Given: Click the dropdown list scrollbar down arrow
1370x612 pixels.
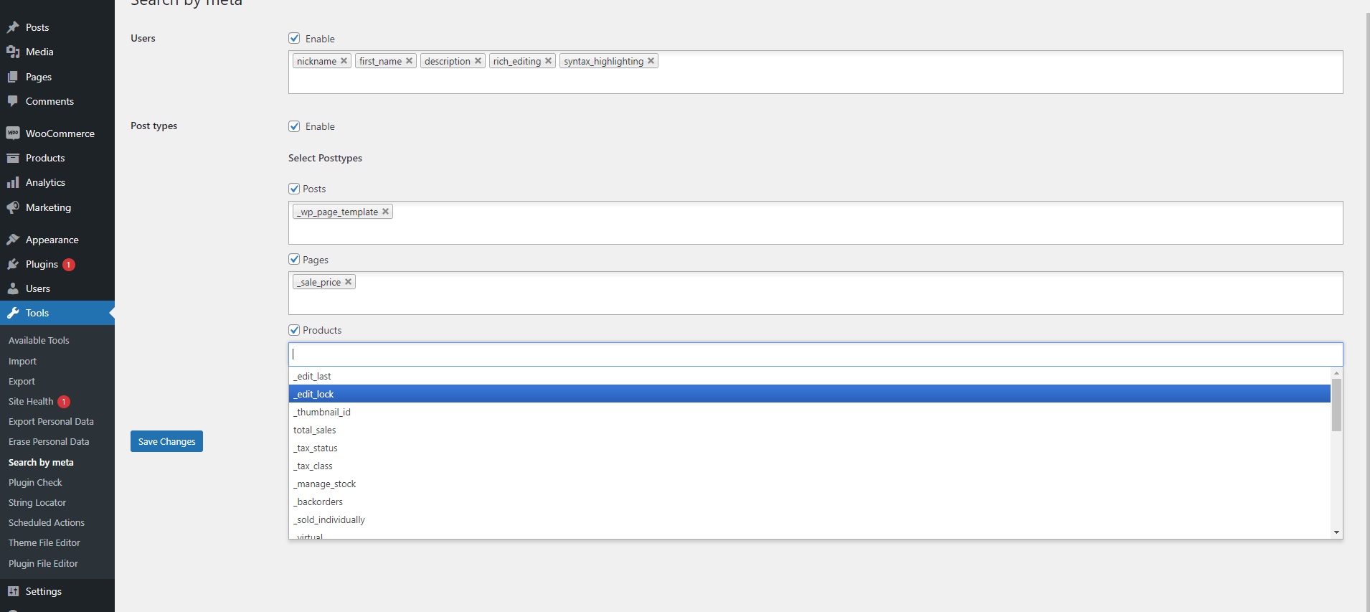Looking at the screenshot, I should click(1336, 532).
